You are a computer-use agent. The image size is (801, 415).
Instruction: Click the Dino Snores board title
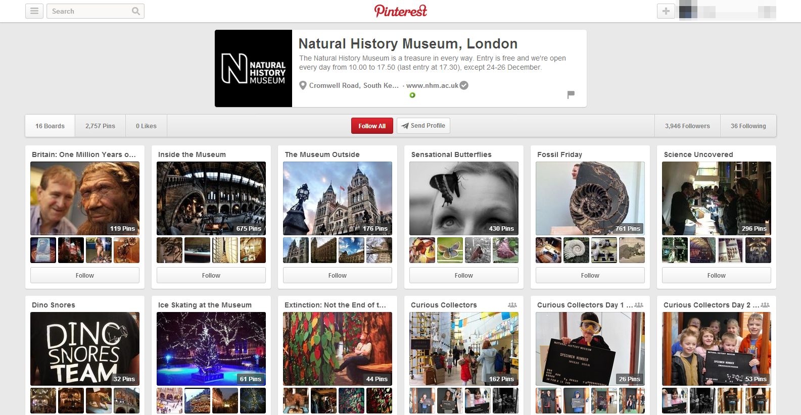tap(54, 305)
